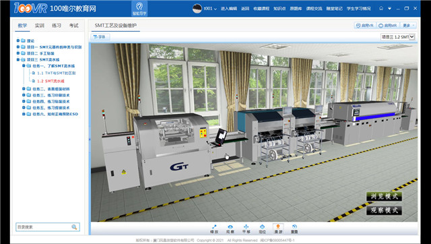Image resolution: width=431 pixels, height=244 pixels.
Task: Collapse the 项目三 SMT流水线 tree node
Action: tap(18, 59)
